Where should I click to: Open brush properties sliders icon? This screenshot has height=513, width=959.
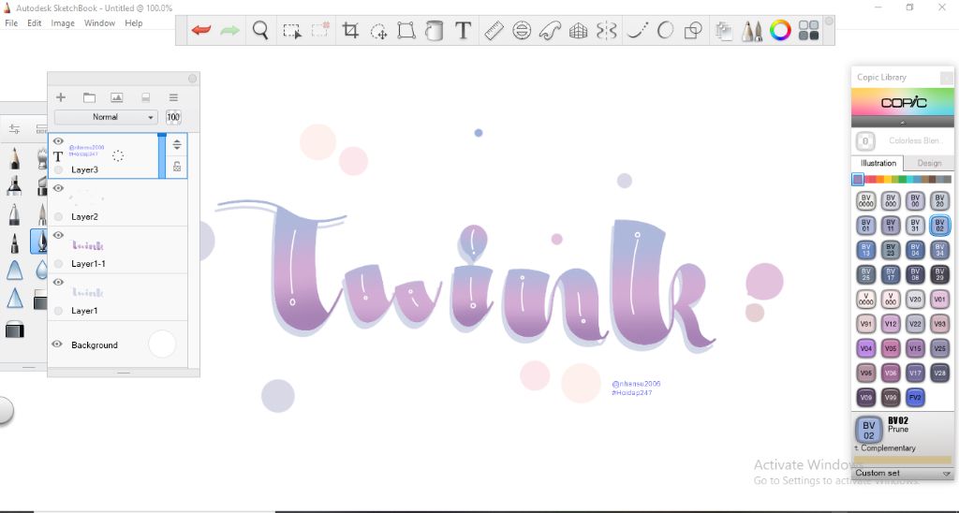14,129
